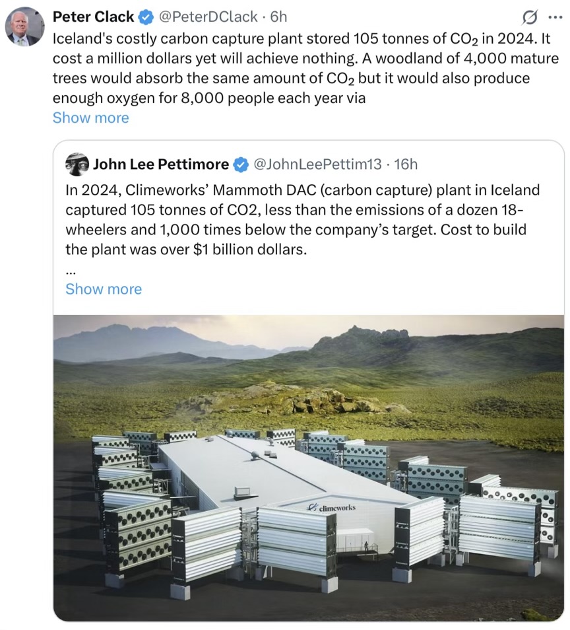Expand quoted post with Show more

click(104, 289)
